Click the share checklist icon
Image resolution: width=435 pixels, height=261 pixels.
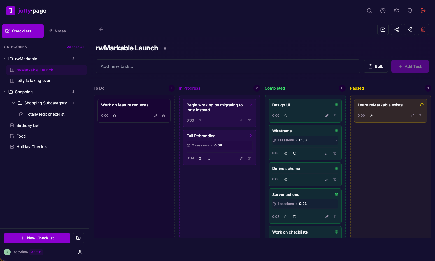(x=396, y=29)
